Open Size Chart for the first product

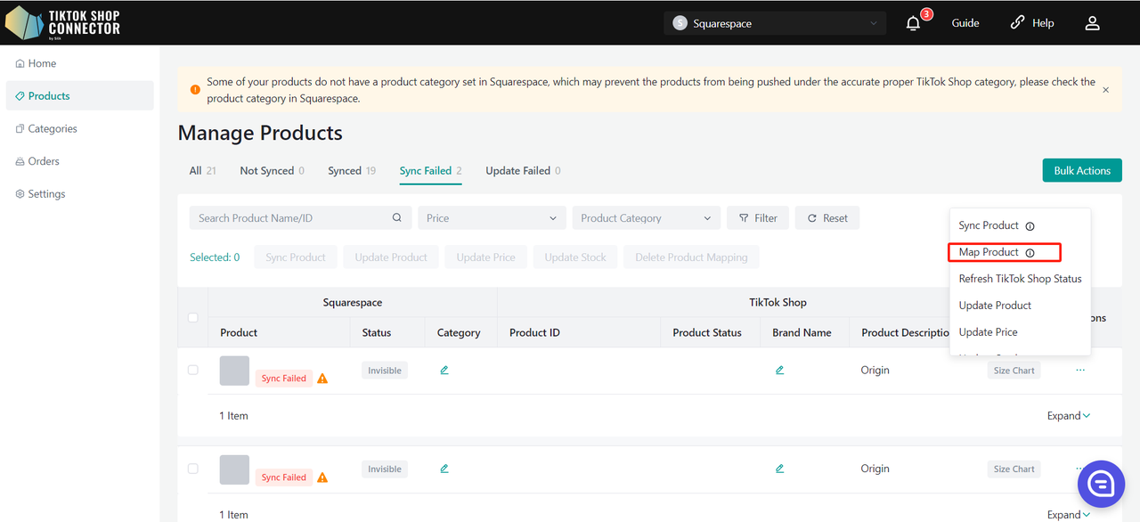pos(1014,371)
